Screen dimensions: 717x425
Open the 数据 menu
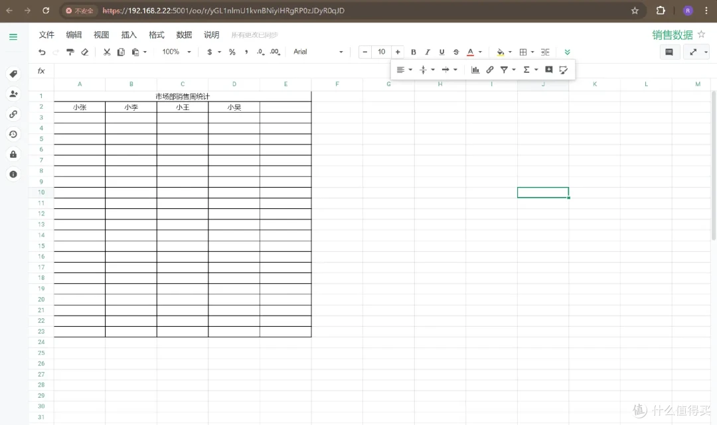184,34
